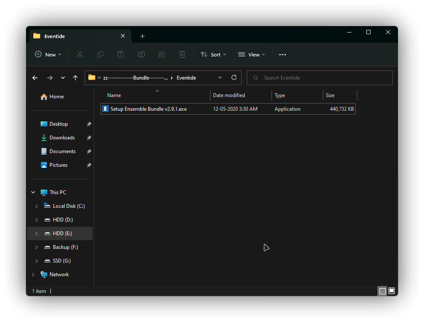Switch to large thumbnails view in status bar
Image resolution: width=424 pixels, height=322 pixels.
(x=391, y=291)
